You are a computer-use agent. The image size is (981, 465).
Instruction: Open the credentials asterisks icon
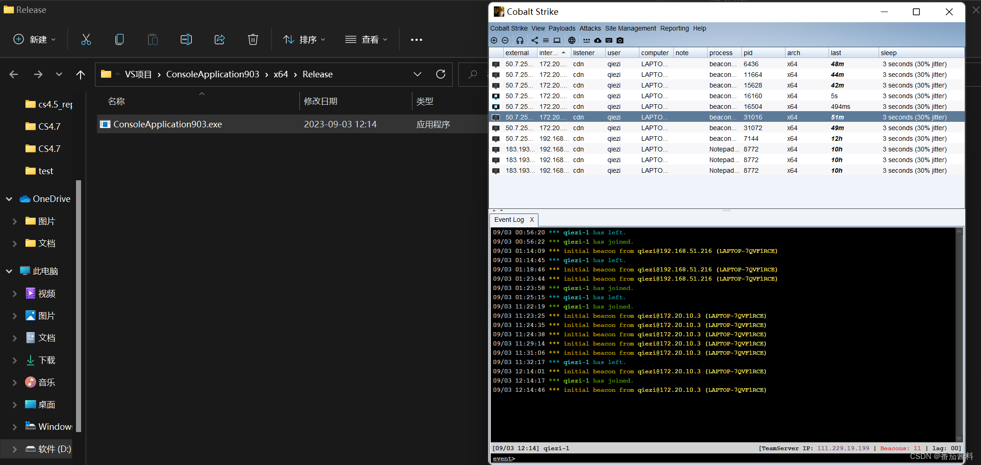point(587,40)
